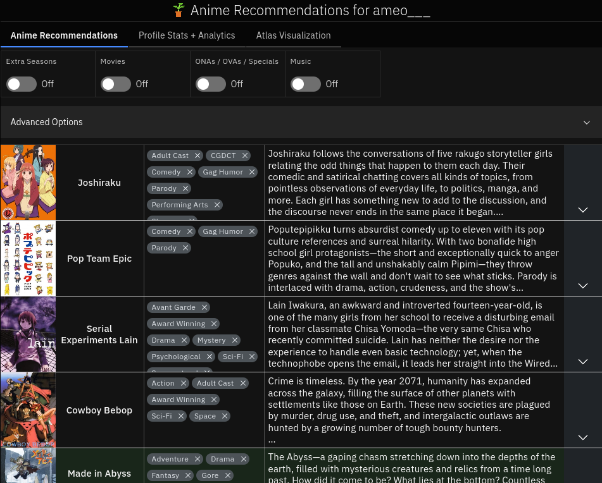Image resolution: width=602 pixels, height=483 pixels.
Task: Remove the Adventure tag on Made in Abyss
Action: click(198, 459)
